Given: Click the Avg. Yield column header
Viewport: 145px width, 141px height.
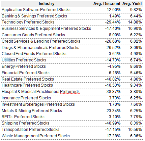Looking at the screenshot, I should (x=132, y=4).
